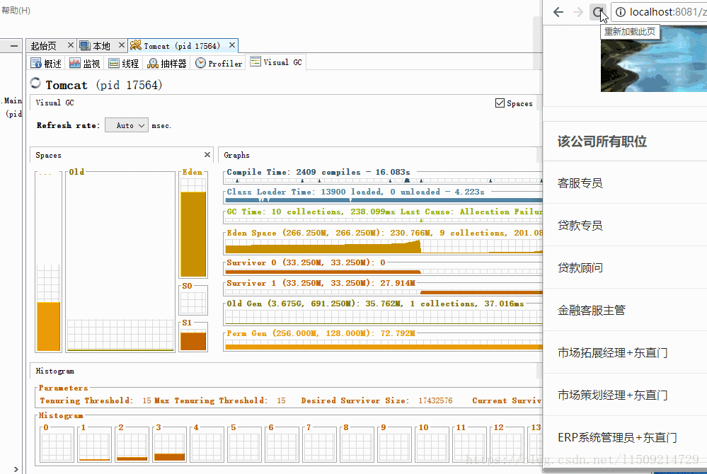View site info icon beside localhost address
This screenshot has height=474, width=707.
coord(621,12)
